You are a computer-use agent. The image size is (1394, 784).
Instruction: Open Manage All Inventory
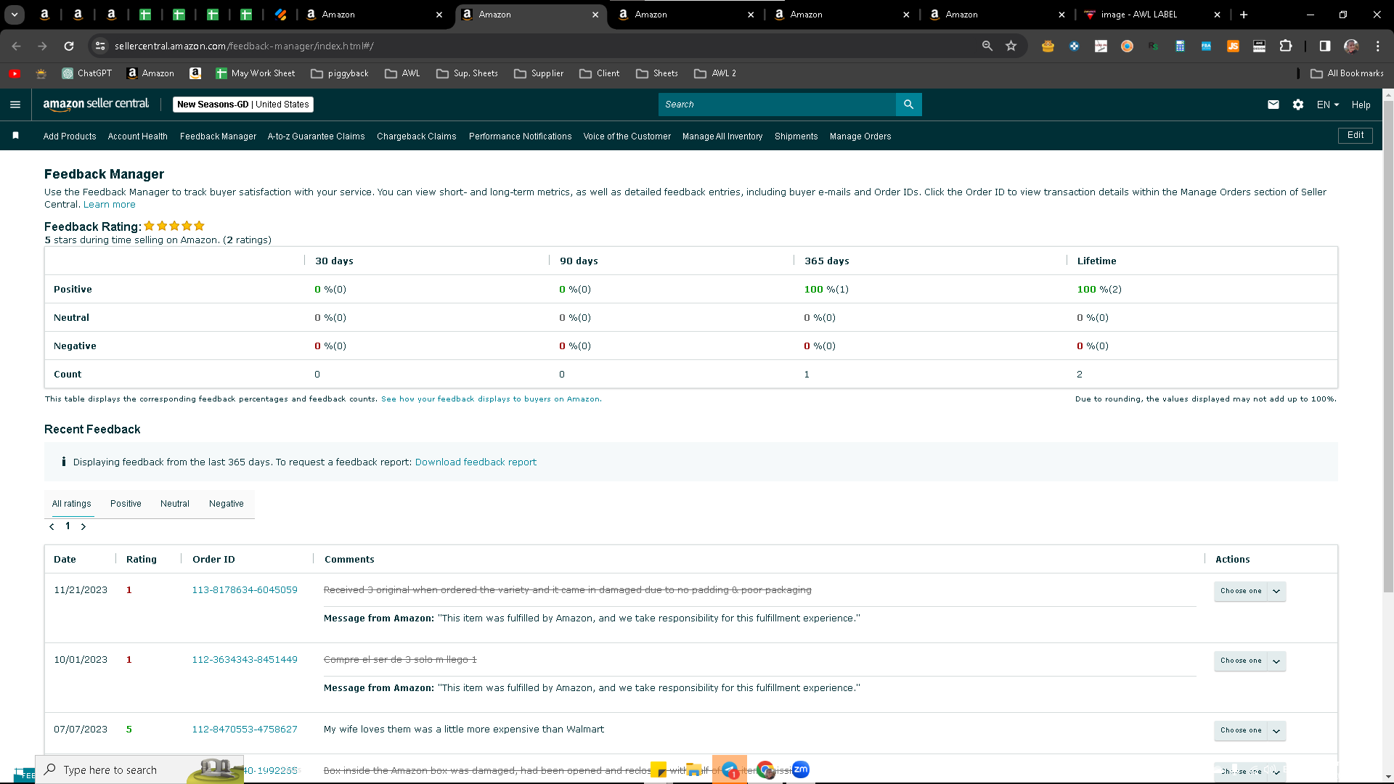(x=722, y=136)
